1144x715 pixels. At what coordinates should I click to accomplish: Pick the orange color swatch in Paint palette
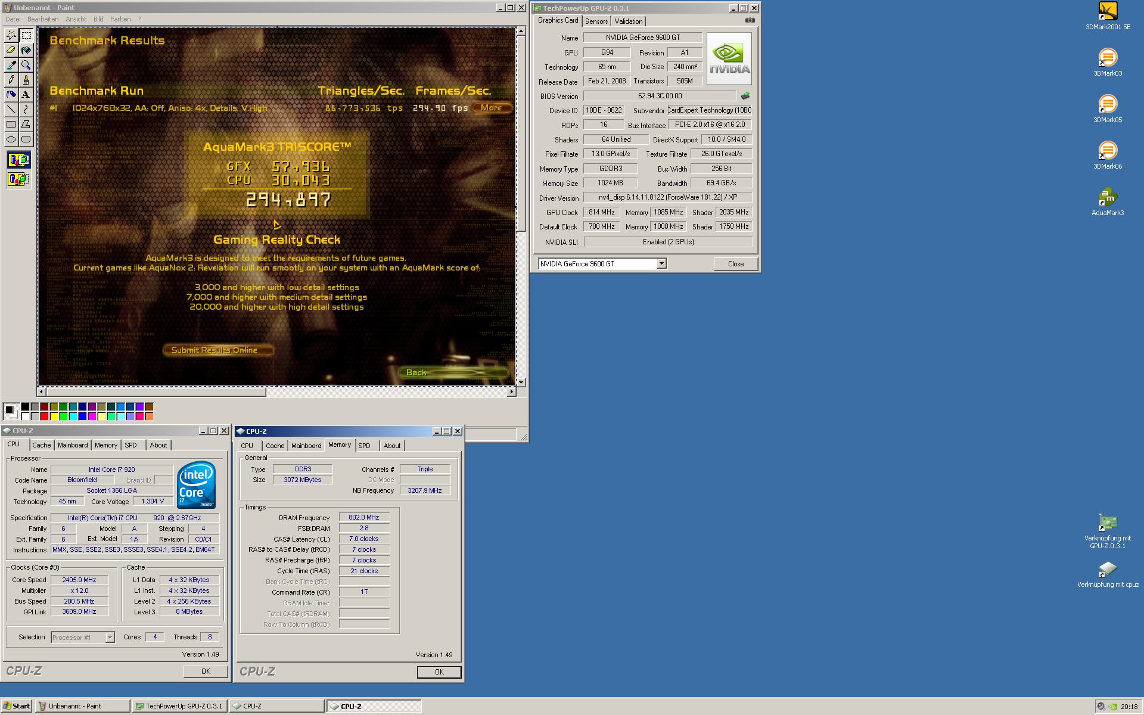(149, 416)
